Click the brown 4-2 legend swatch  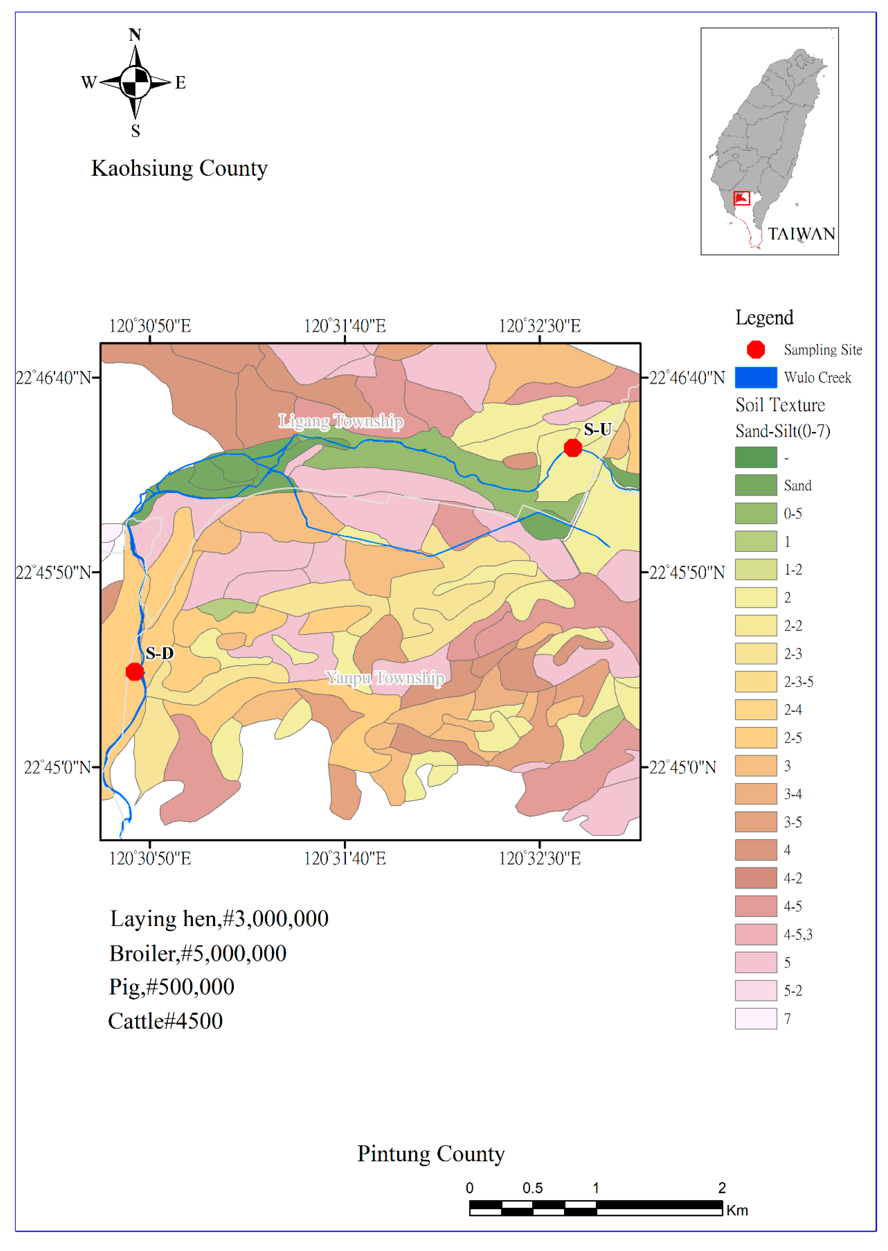tap(756, 878)
